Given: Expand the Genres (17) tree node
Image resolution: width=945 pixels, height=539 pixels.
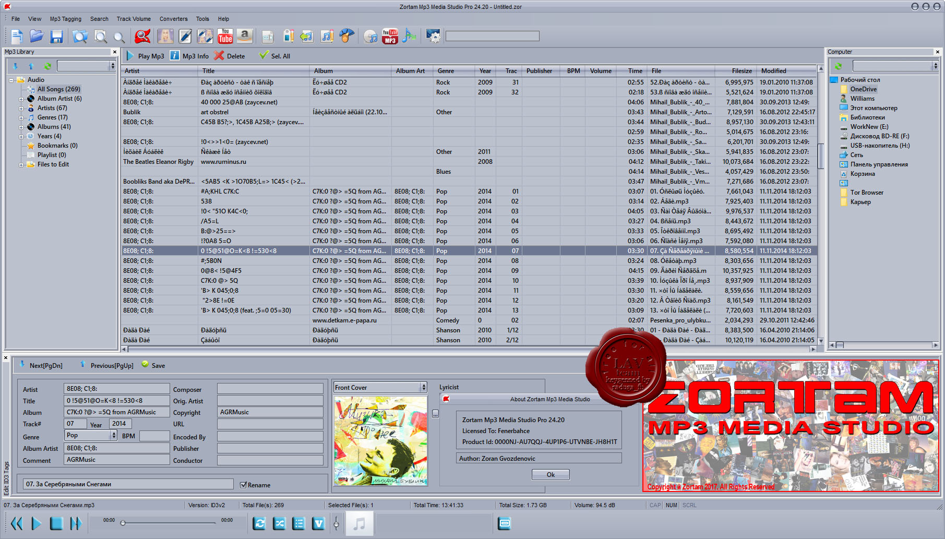Looking at the screenshot, I should point(21,117).
